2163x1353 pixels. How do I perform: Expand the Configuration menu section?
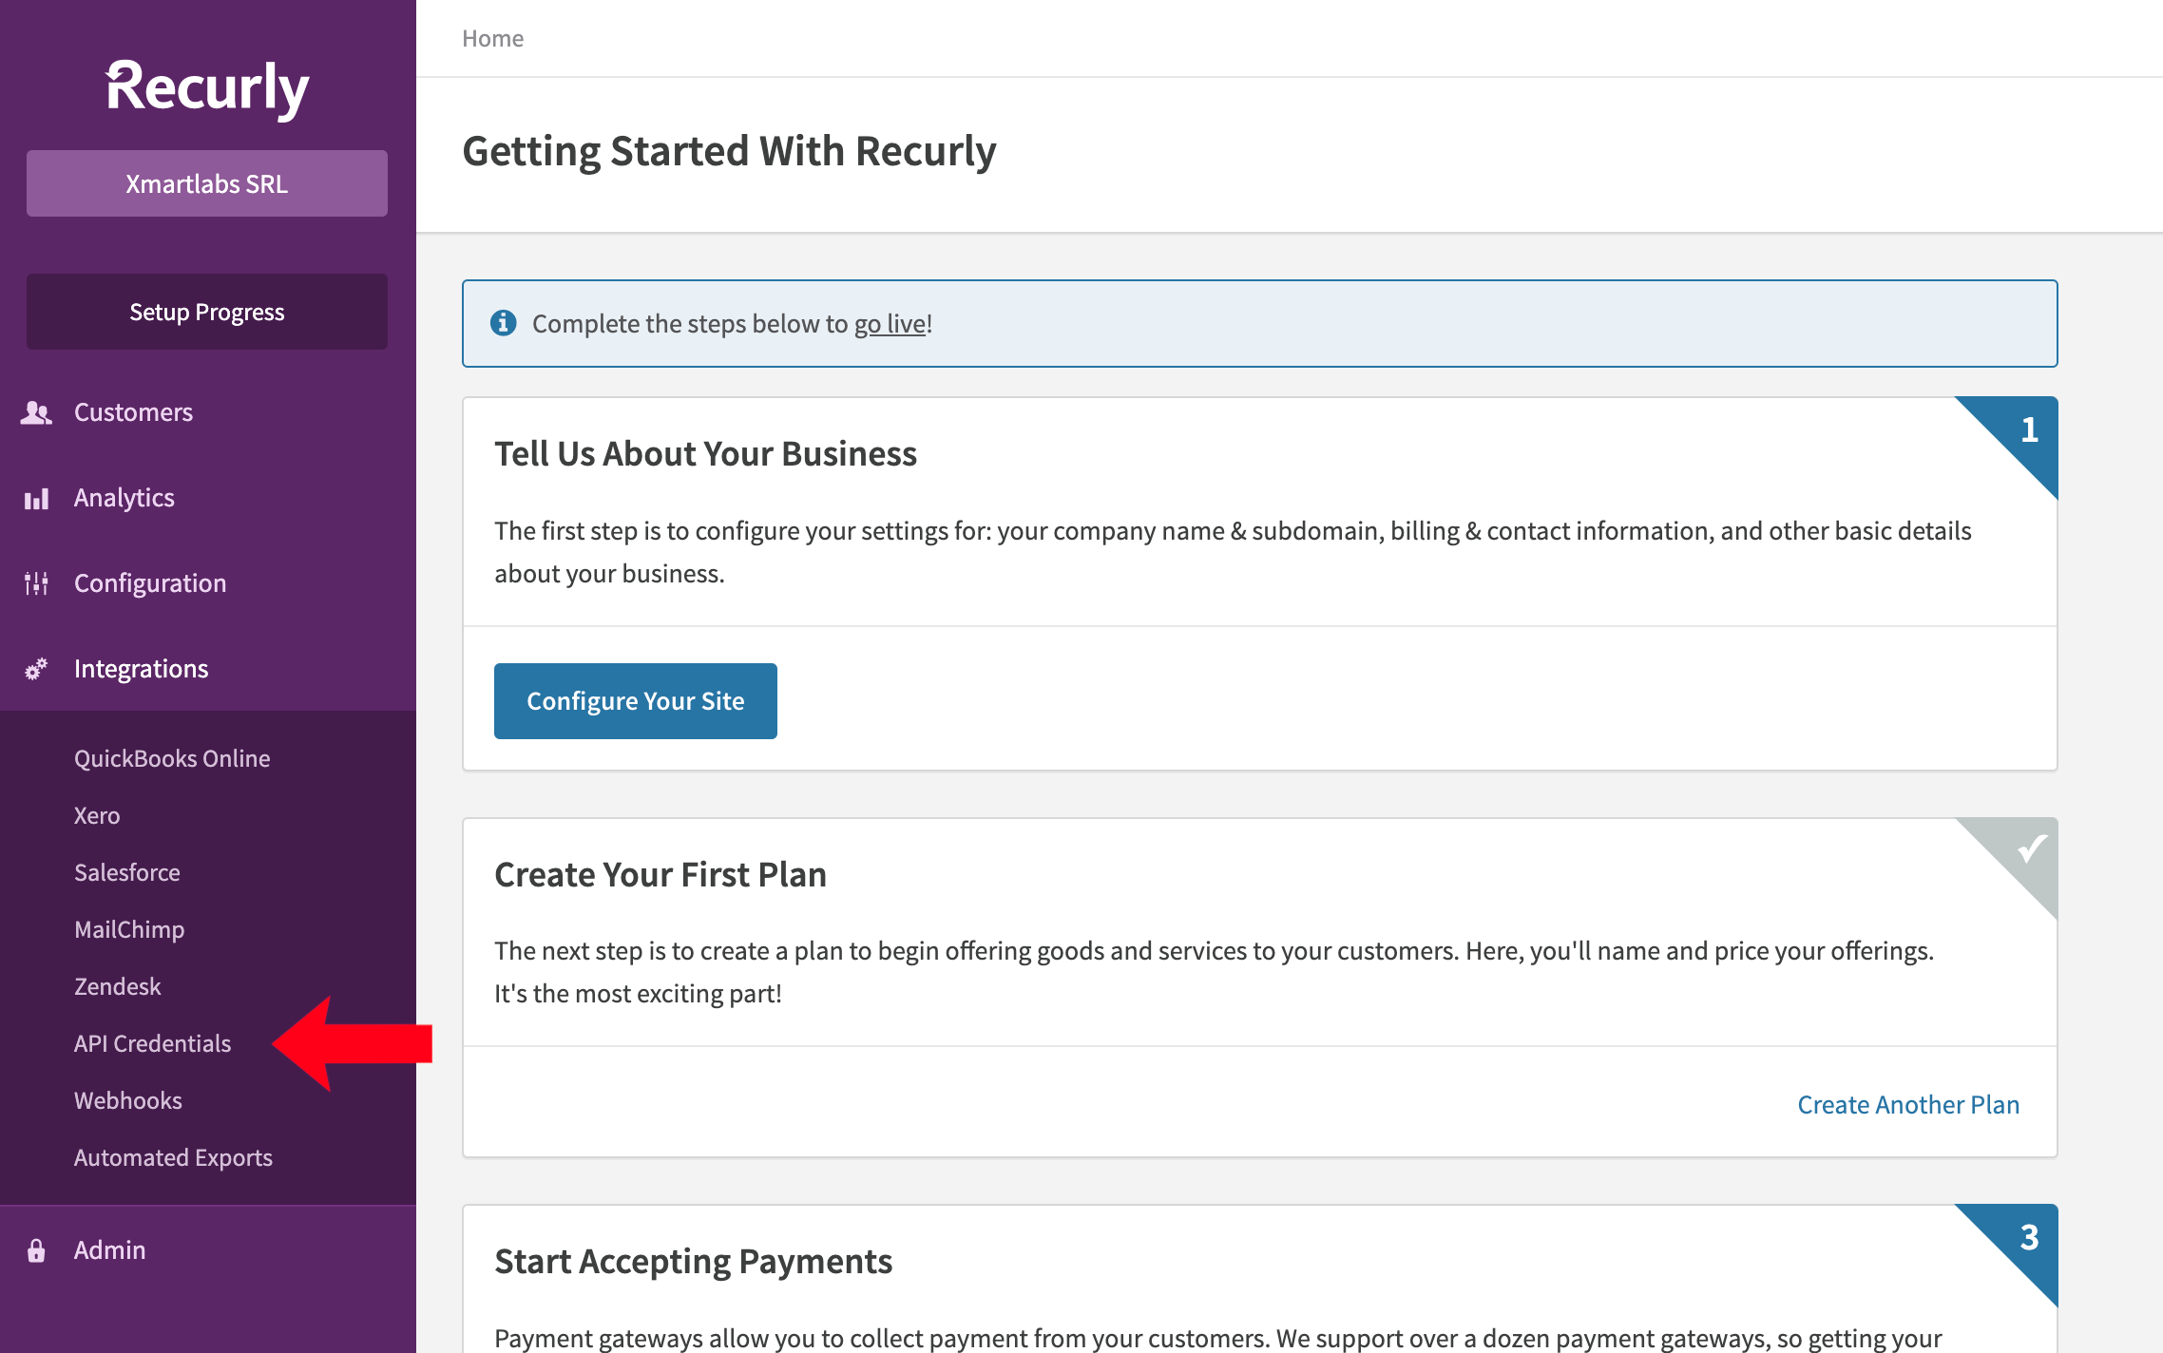[x=150, y=583]
